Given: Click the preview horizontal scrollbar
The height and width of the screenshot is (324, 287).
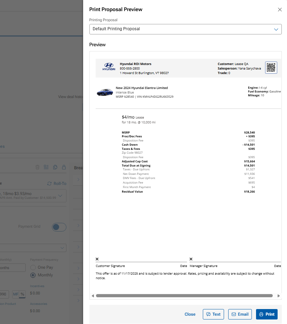Looking at the screenshot, I should [184, 296].
